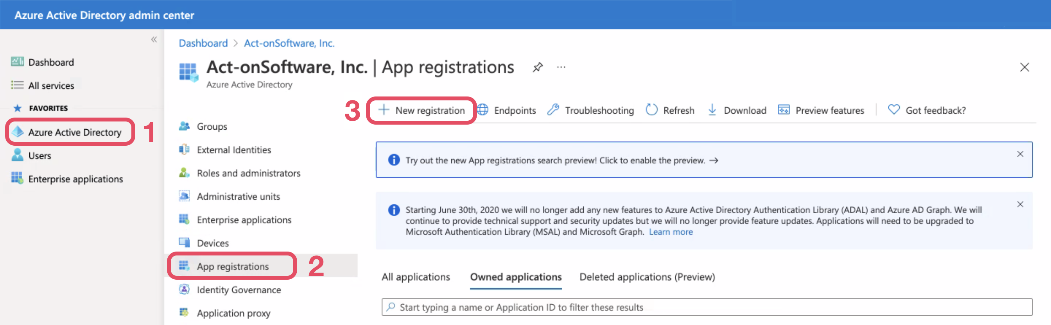Click the Preview features icon
Screen dimensions: 1051x325
[x=784, y=110]
